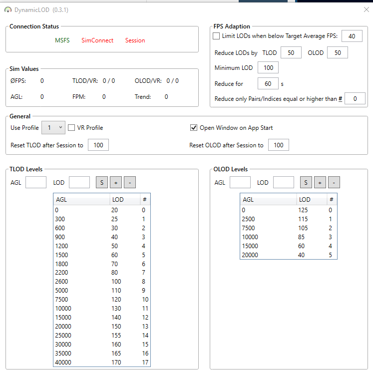Click the SimConnect connection status label

point(97,40)
